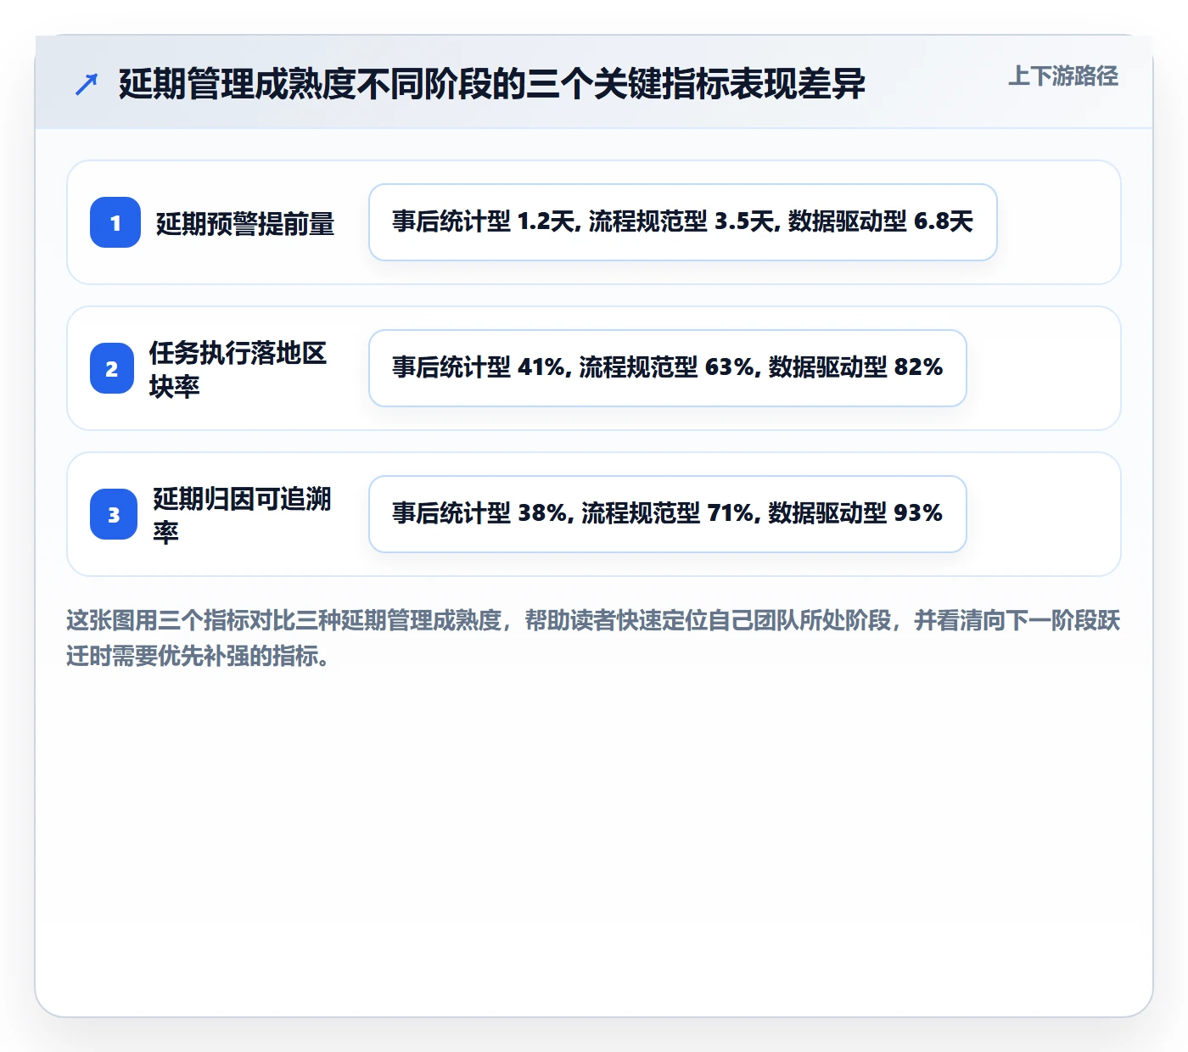
Task: Click the blue number 1 badge
Action: (x=115, y=222)
